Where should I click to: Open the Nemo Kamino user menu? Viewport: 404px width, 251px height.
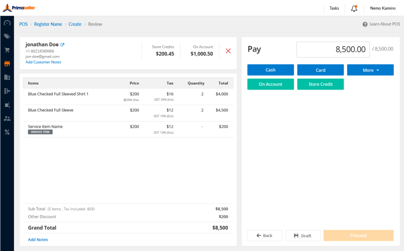[382, 8]
